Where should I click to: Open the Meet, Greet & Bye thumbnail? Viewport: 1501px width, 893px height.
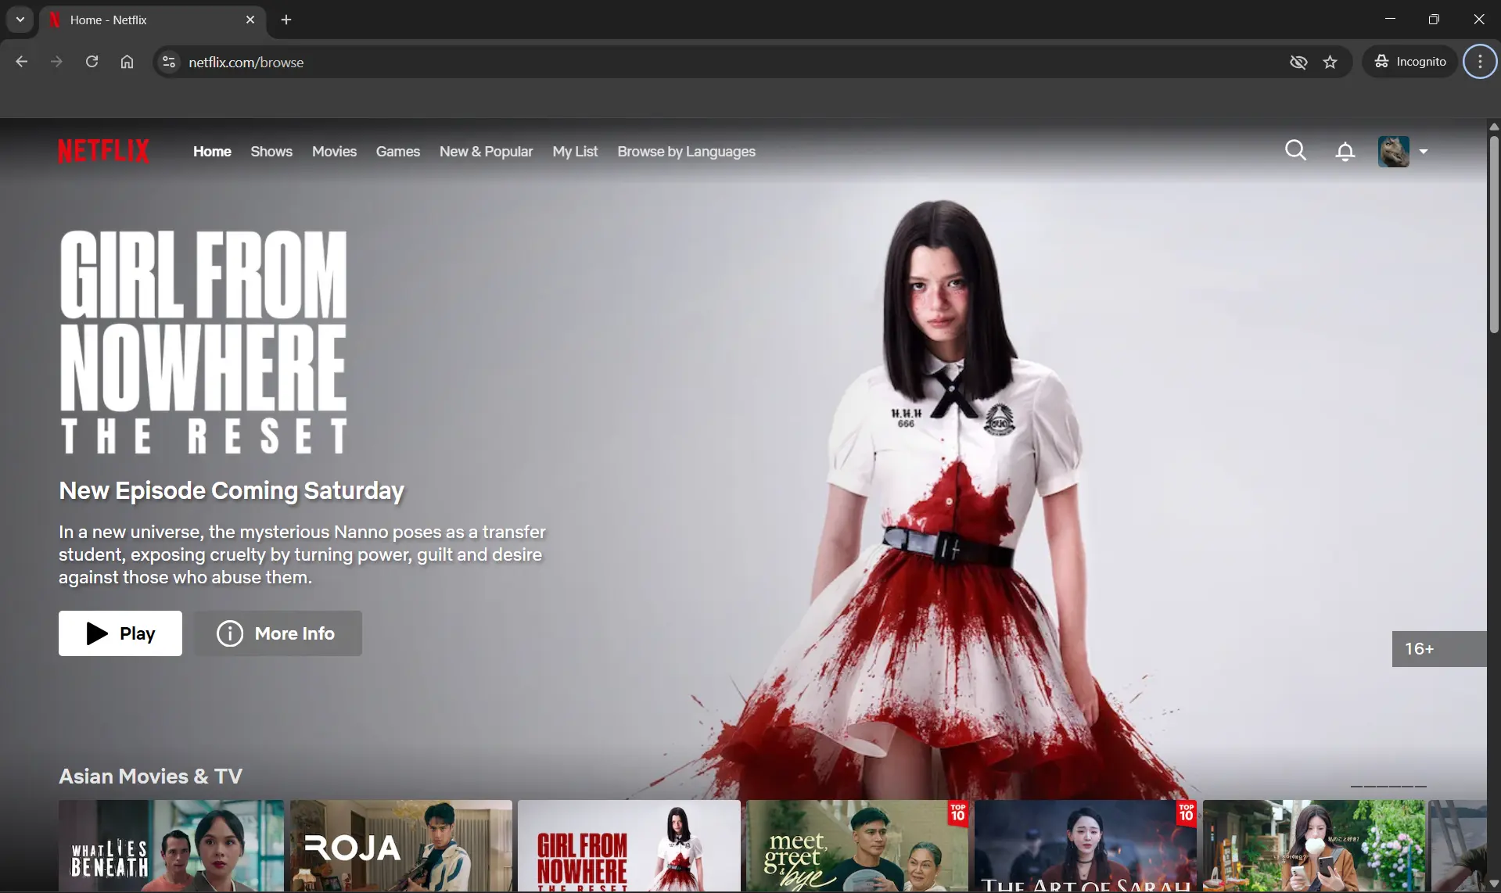point(857,846)
